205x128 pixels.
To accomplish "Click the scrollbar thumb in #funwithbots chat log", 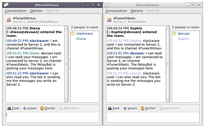I will tap(168, 64).
